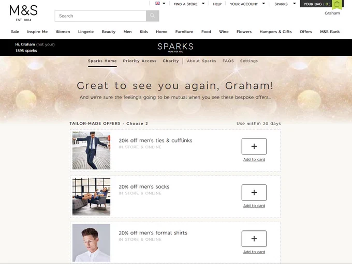Click Add to card under men's socks
This screenshot has height=264, width=352.
pos(254,206)
